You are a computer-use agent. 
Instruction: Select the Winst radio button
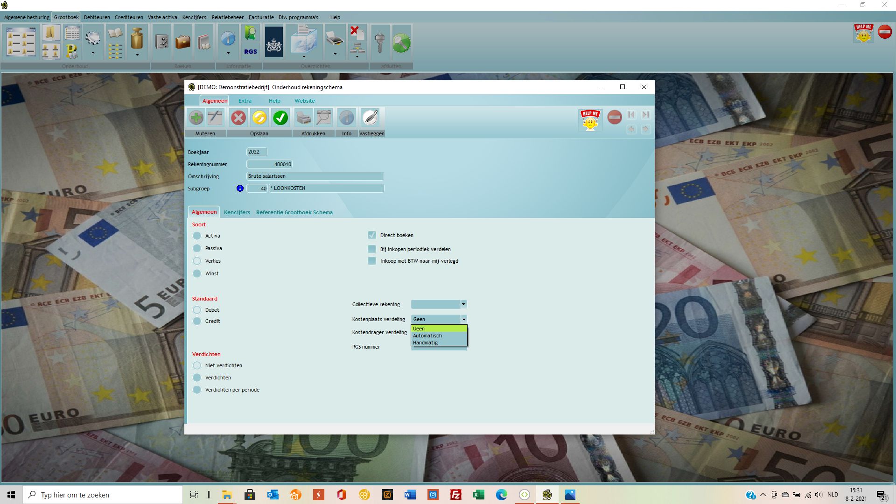click(x=197, y=273)
